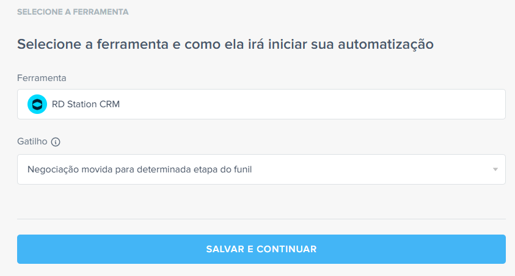The width and height of the screenshot is (515, 276).
Task: Click the info icon beside Gatilho
Action: click(x=56, y=142)
